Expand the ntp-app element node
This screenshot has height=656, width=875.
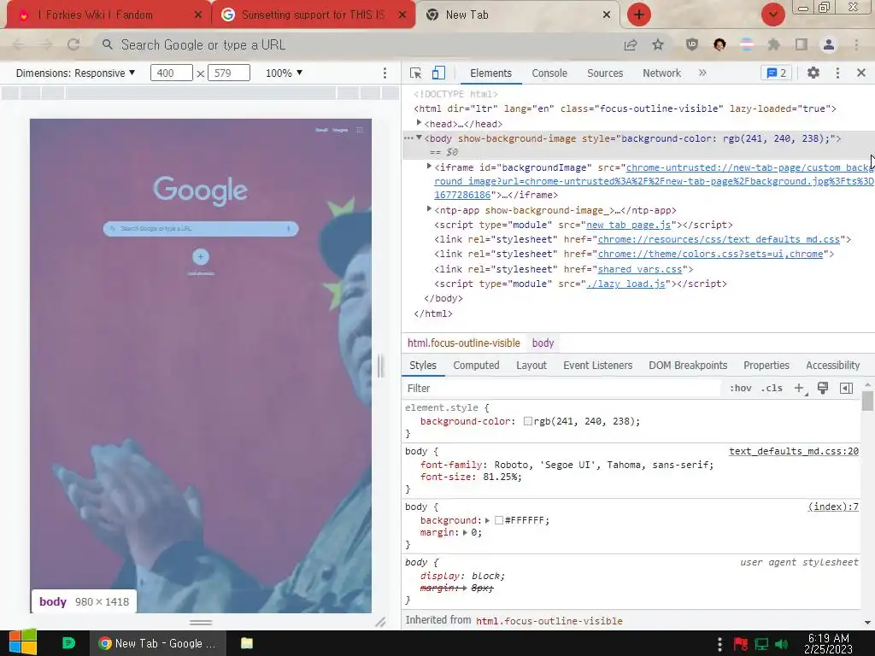[429, 209]
